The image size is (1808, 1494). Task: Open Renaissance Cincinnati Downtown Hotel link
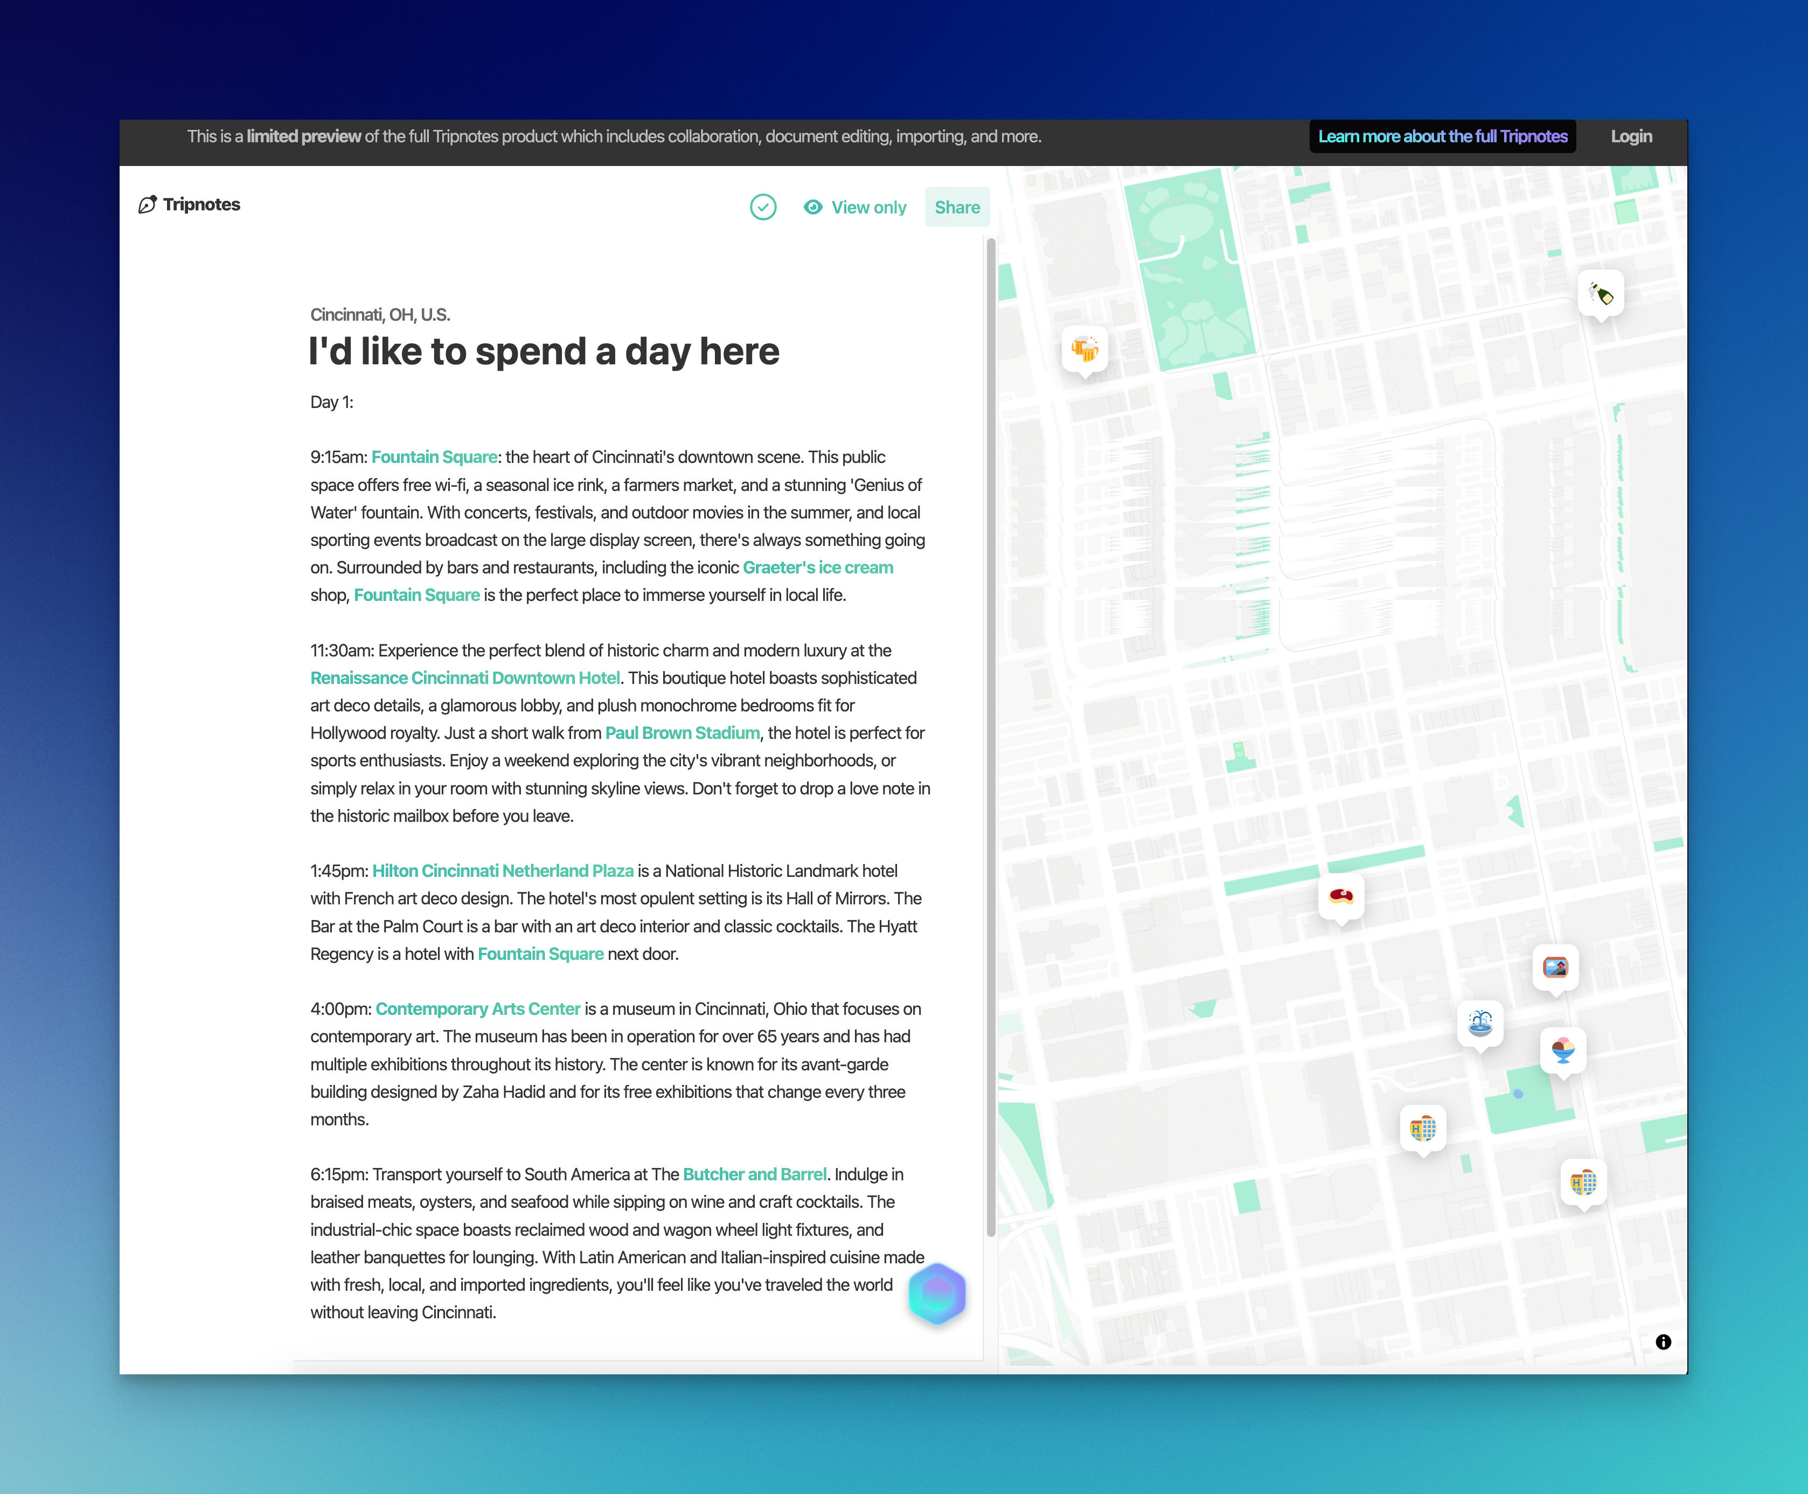point(465,678)
